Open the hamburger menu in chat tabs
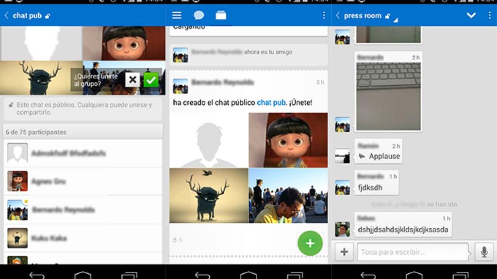The width and height of the screenshot is (497, 279). coord(176,15)
